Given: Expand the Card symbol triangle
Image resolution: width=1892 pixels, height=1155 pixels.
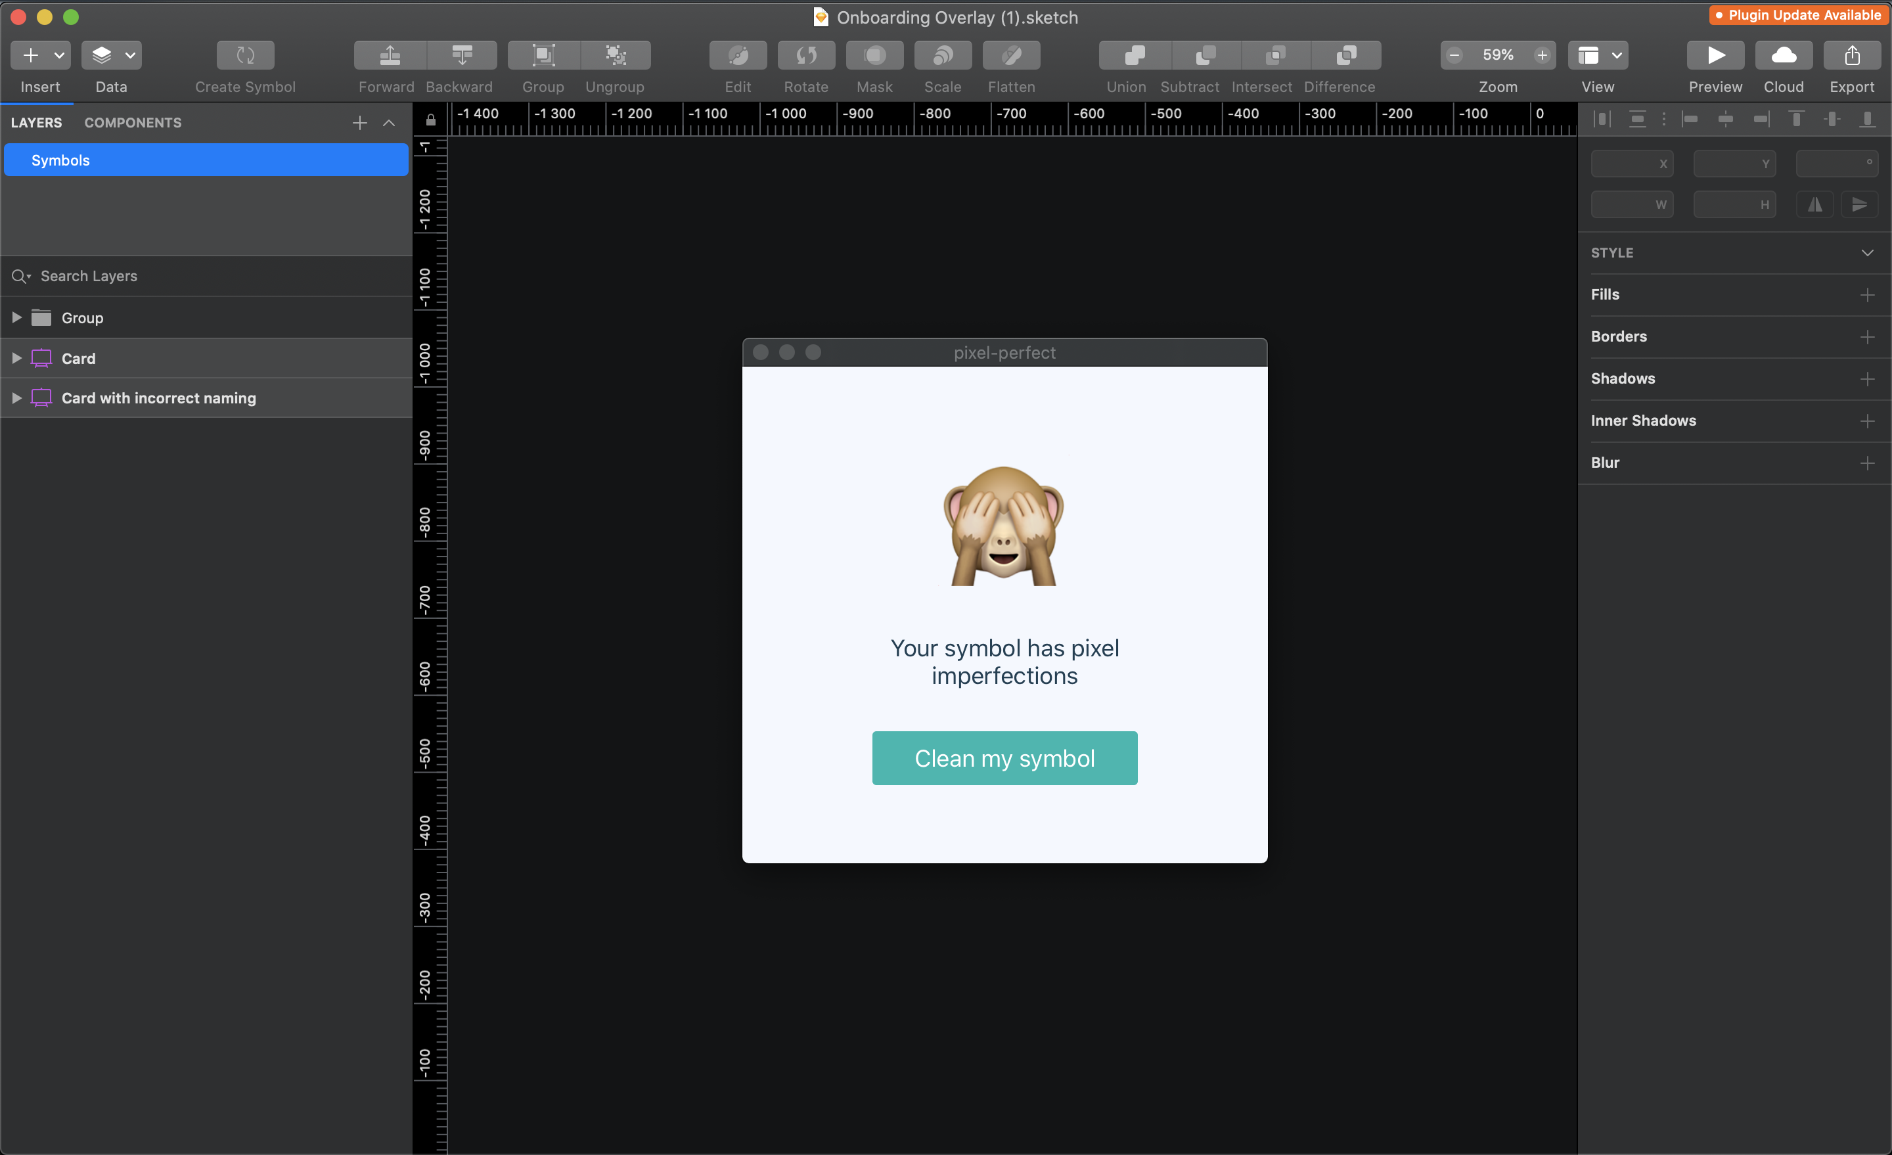Looking at the screenshot, I should 16,358.
